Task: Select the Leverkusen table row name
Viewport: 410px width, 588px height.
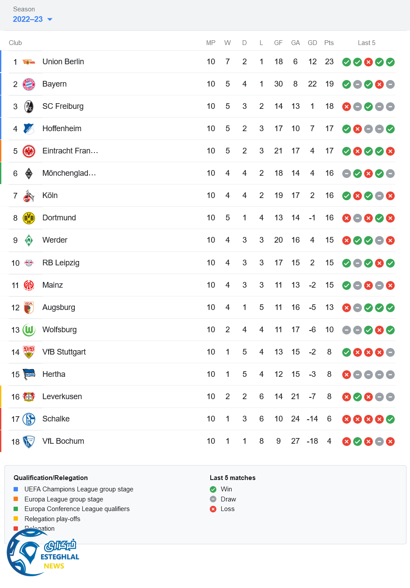Action: point(62,397)
